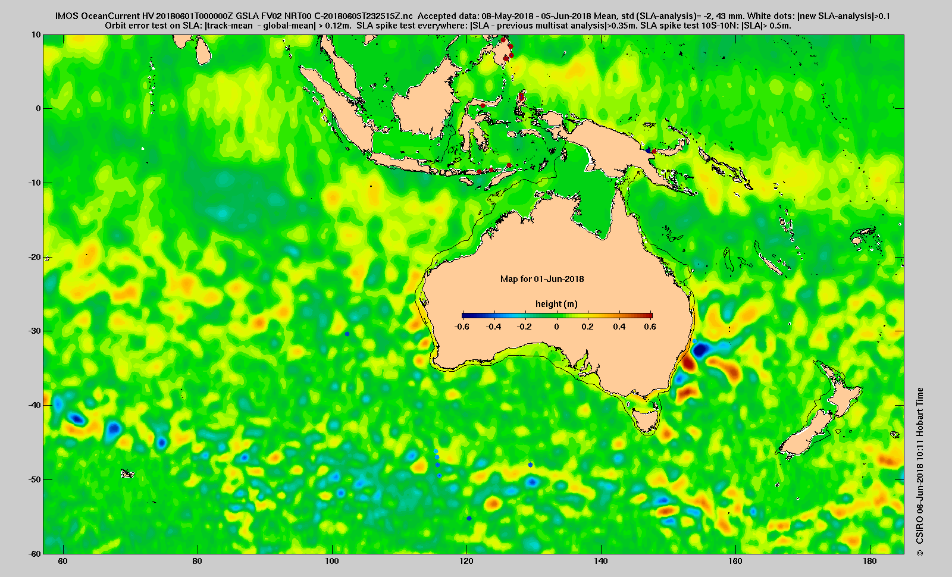Viewport: 952px width, 577px height.
Task: Select the "0.4" colorbar tick label
Action: (x=619, y=327)
